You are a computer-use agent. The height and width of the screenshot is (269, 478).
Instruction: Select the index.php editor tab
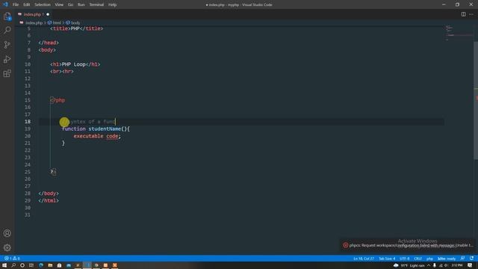coord(34,14)
